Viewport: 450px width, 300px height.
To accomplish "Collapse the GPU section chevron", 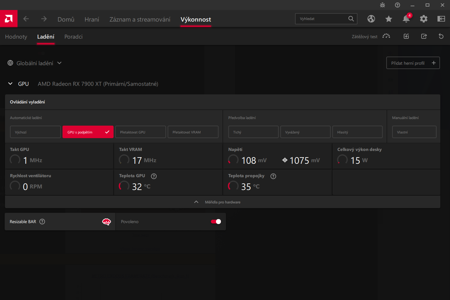I will tap(10, 83).
